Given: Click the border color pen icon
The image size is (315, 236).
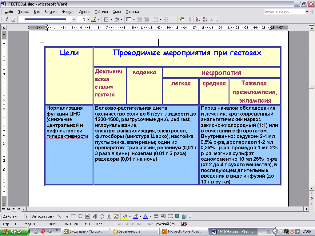Looking at the screenshot, I should (94, 19).
